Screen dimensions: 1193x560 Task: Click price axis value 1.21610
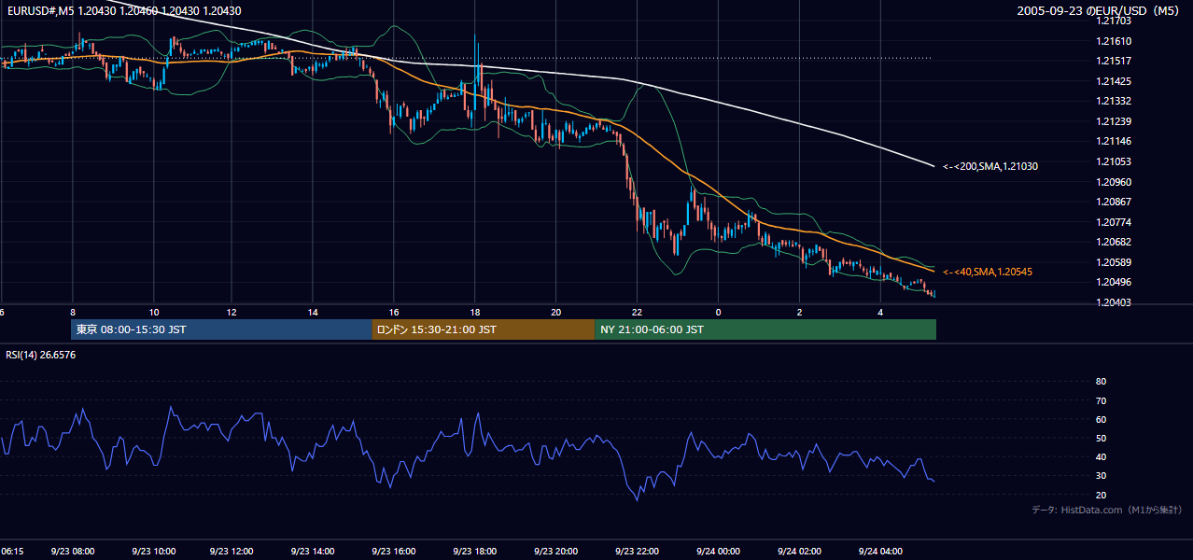[x=1115, y=41]
